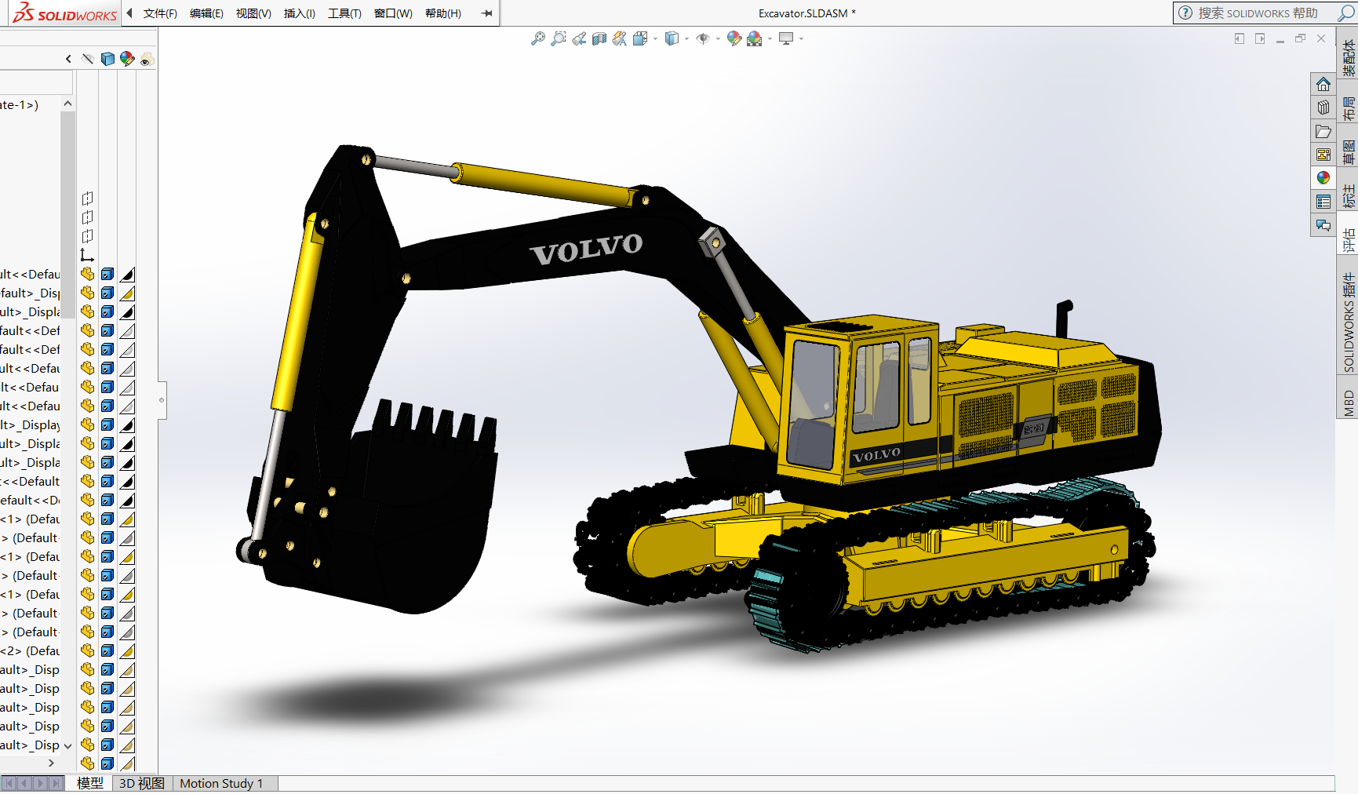Open the File Explorer task pane
This screenshot has height=794, width=1358.
(x=1323, y=131)
